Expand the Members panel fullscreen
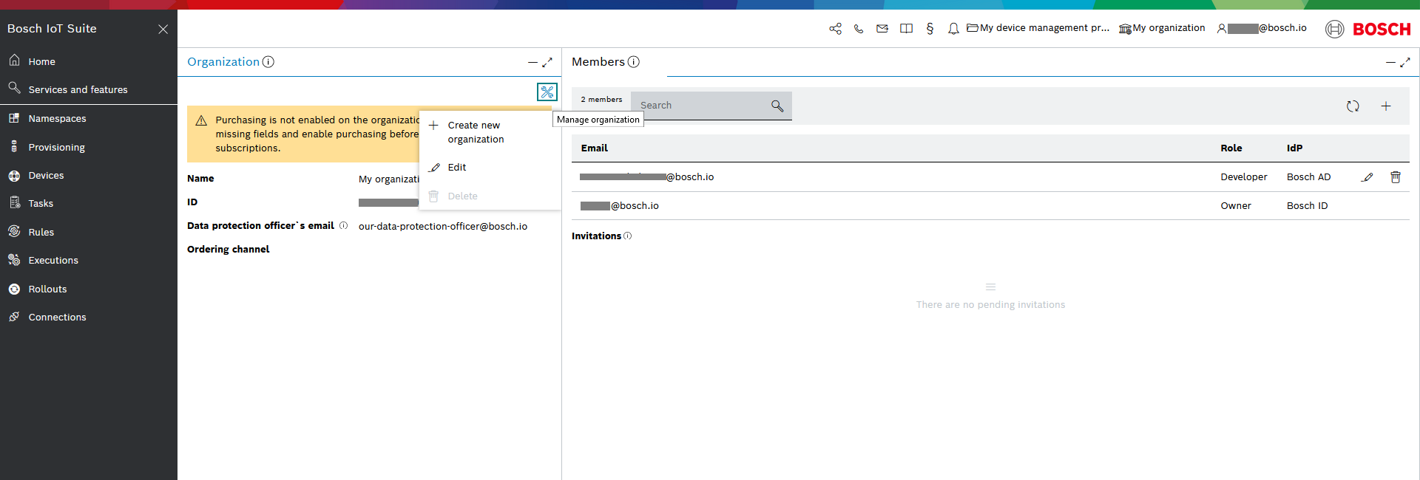The image size is (1420, 480). 1405,63
